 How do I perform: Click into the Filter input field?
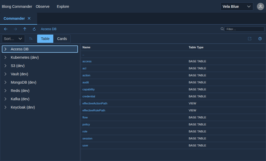point(244,29)
